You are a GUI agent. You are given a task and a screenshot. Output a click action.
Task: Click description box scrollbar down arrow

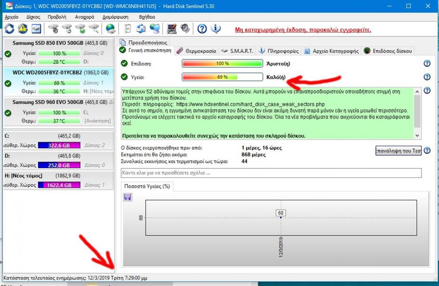point(417,135)
